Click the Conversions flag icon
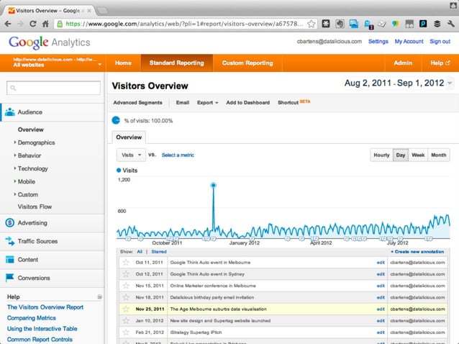 point(10,278)
